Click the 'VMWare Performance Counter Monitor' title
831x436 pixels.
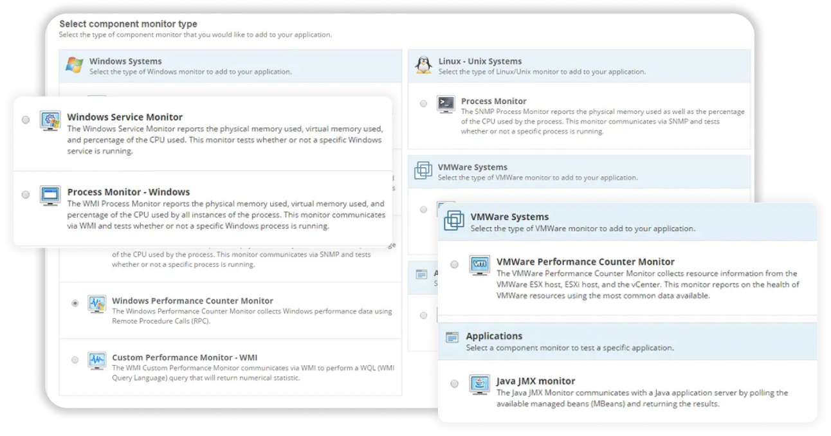pyautogui.click(x=585, y=262)
